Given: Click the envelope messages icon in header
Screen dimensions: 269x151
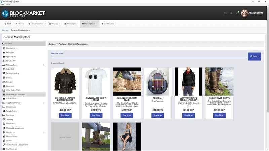Looking at the screenshot, I should [225, 13].
